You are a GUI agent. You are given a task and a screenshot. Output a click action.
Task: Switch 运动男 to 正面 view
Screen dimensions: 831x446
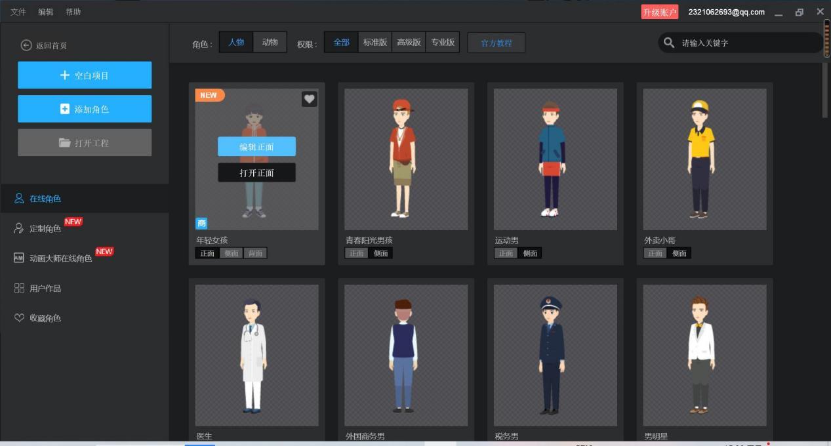point(506,253)
